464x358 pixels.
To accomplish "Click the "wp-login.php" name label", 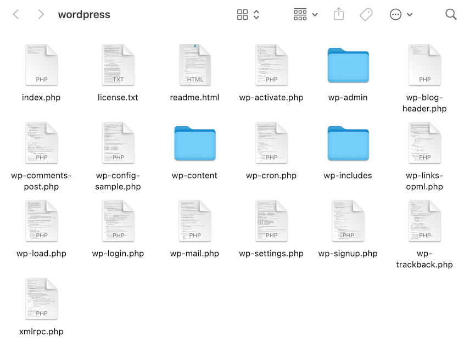I will pyautogui.click(x=118, y=254).
